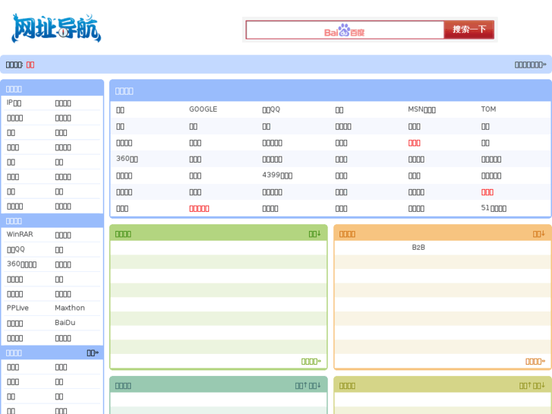Image resolution: width=552 pixels, height=414 pixels.
Task: Open the more » link at the green panel bottom
Action: point(311,362)
